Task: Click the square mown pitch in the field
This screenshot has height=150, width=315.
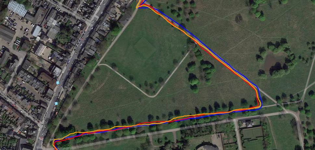Action: 145,48
